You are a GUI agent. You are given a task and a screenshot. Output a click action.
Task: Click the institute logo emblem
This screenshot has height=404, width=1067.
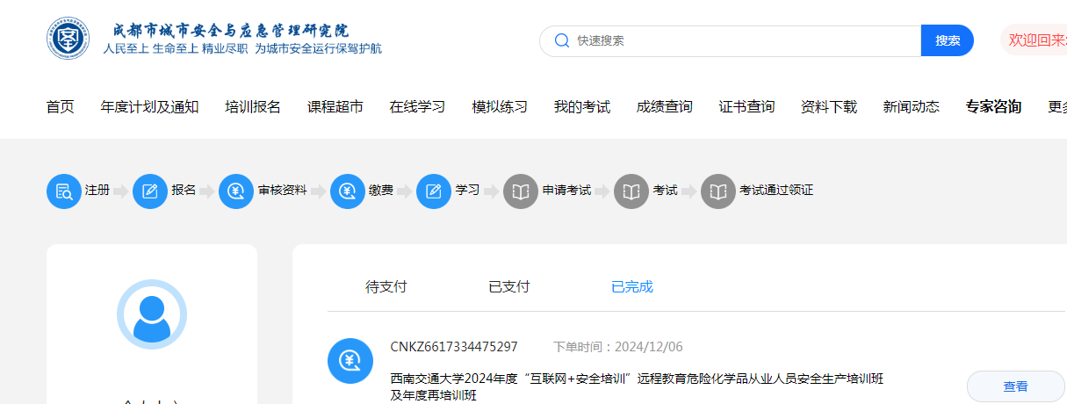click(68, 40)
